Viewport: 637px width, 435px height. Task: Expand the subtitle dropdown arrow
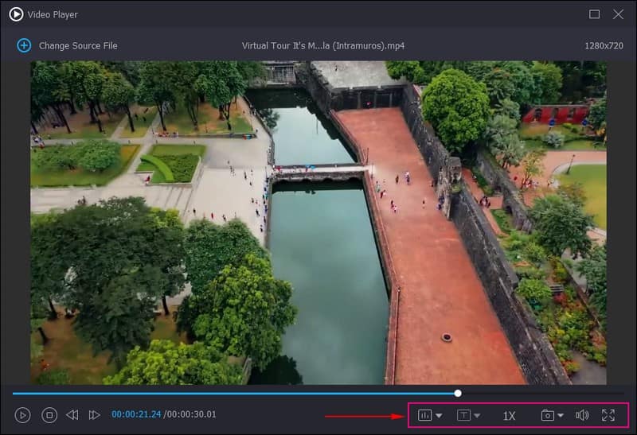(x=477, y=415)
